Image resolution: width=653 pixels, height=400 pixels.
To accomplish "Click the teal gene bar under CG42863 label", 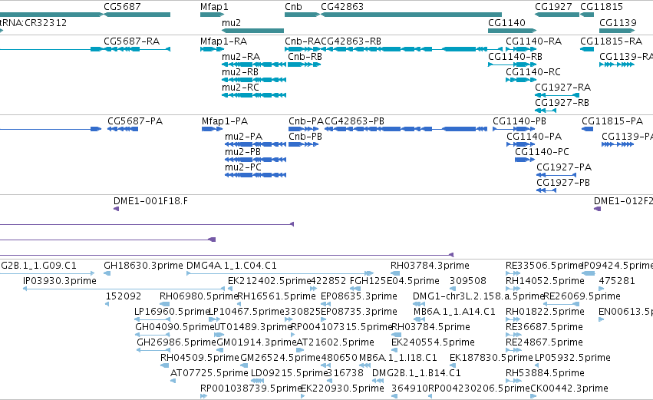I will point(411,15).
